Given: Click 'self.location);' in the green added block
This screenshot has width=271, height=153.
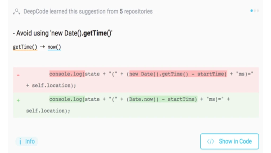Looking at the screenshot, I should 48,111.
